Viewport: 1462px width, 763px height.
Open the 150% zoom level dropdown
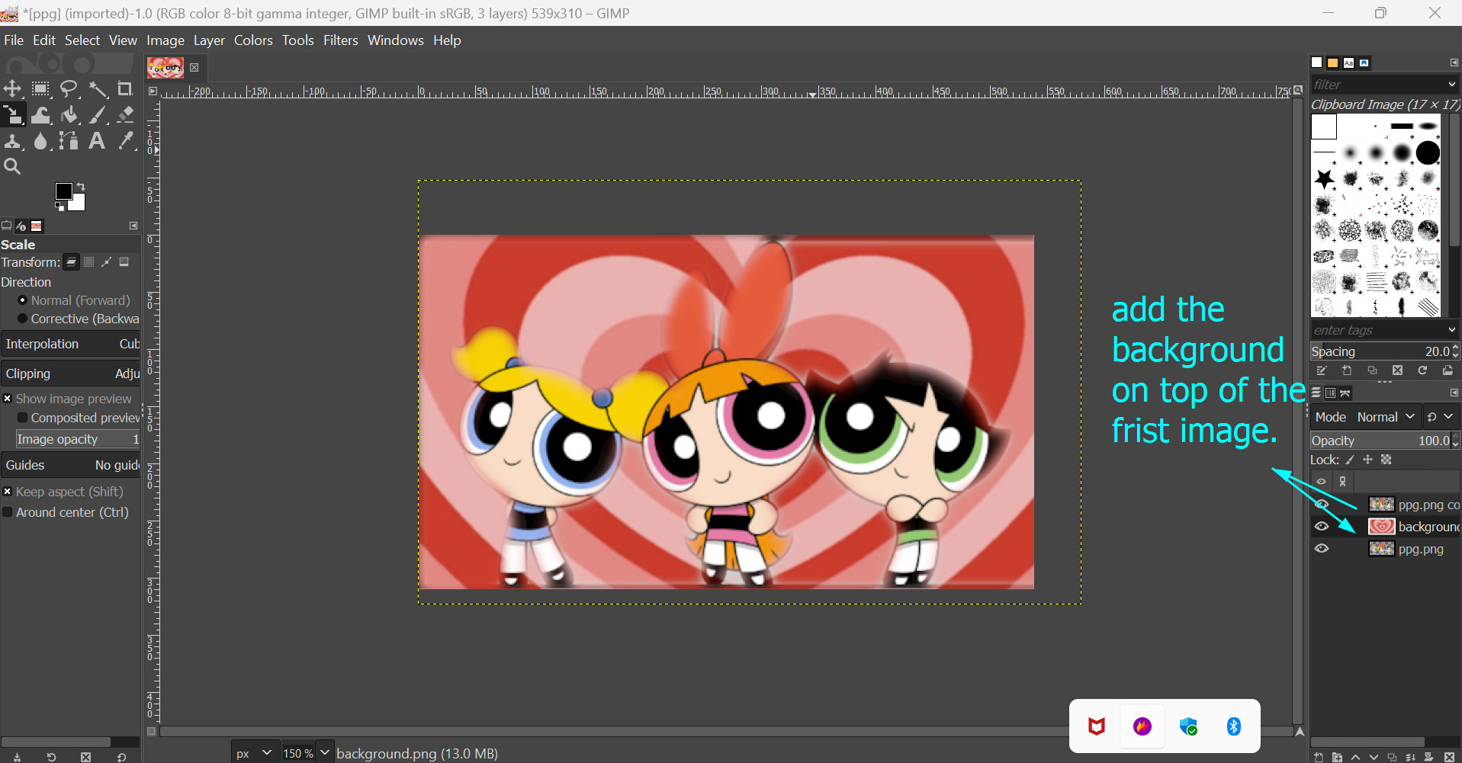click(x=324, y=752)
